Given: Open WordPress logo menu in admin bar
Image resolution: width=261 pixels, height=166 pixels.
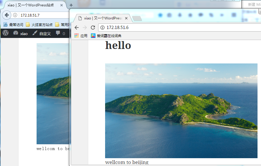Looking at the screenshot, I should coord(6,33).
